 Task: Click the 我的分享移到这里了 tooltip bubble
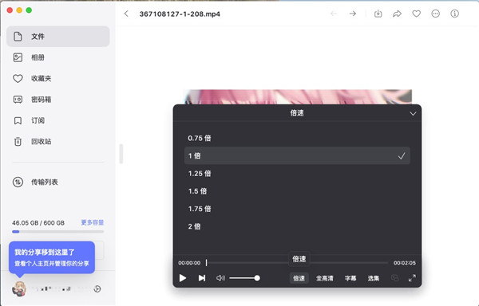(52, 257)
